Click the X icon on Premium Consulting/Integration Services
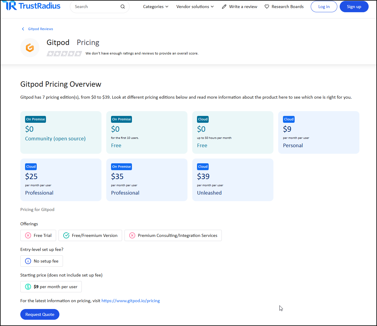The width and height of the screenshot is (377, 326). (x=132, y=235)
